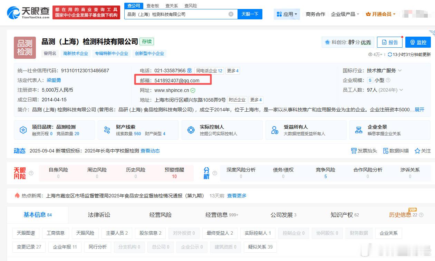Open the 应用 dropdown menu

pos(287,14)
